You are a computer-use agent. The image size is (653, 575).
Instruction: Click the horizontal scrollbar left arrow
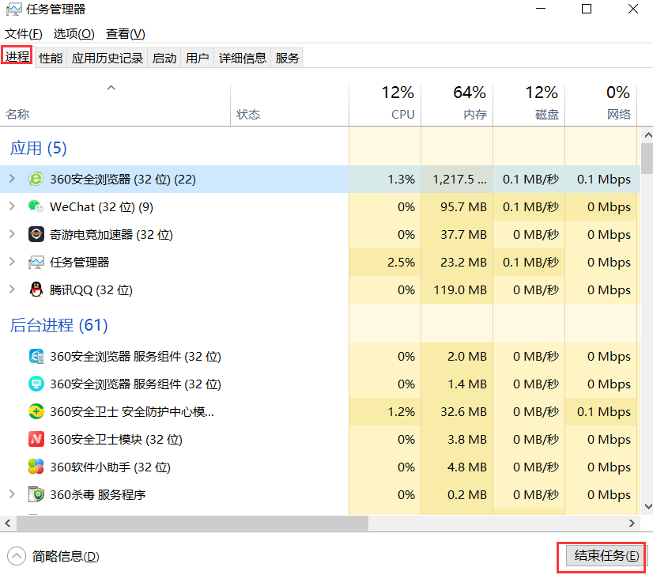pos(7,523)
